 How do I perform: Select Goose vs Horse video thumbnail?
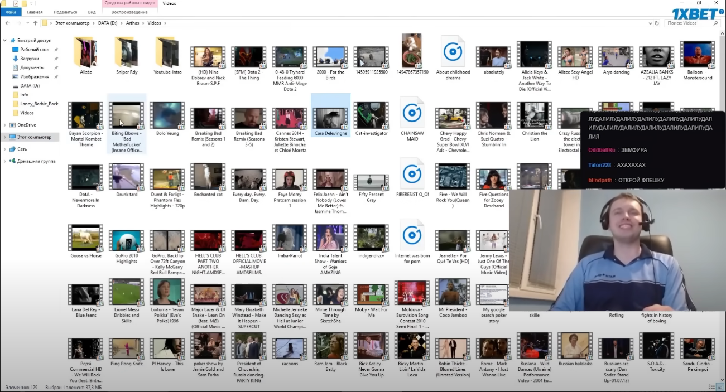coord(85,238)
